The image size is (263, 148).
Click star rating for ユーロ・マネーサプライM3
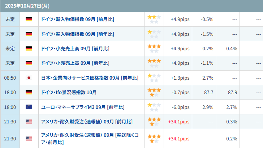point(154,107)
